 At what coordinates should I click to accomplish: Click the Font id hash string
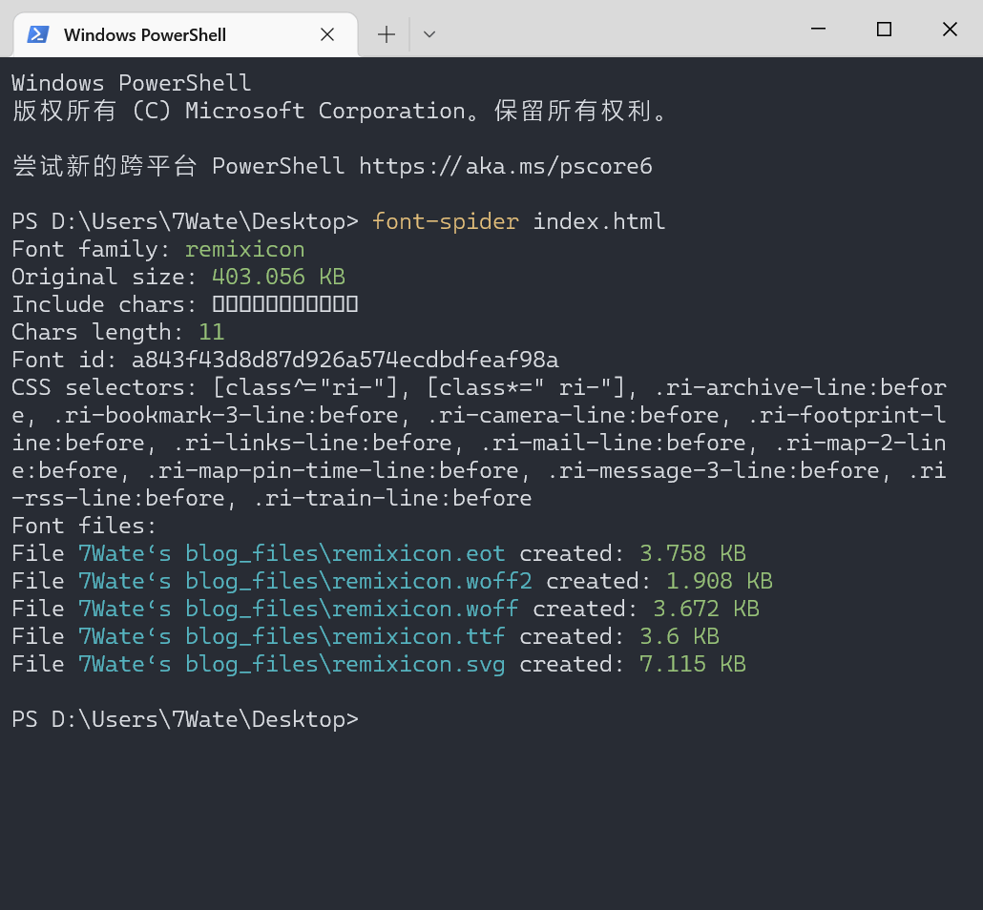pyautogui.click(x=345, y=360)
